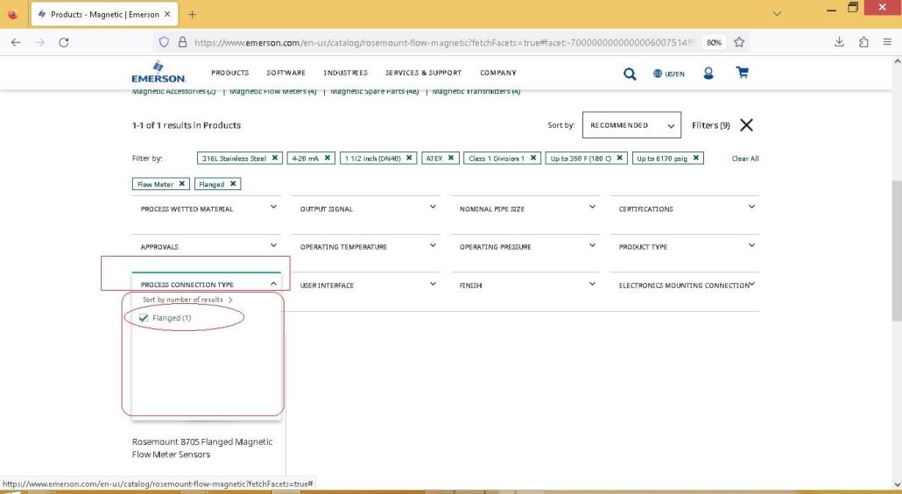902x494 pixels.
Task: List all tabs with the chevron
Action: coord(777,14)
